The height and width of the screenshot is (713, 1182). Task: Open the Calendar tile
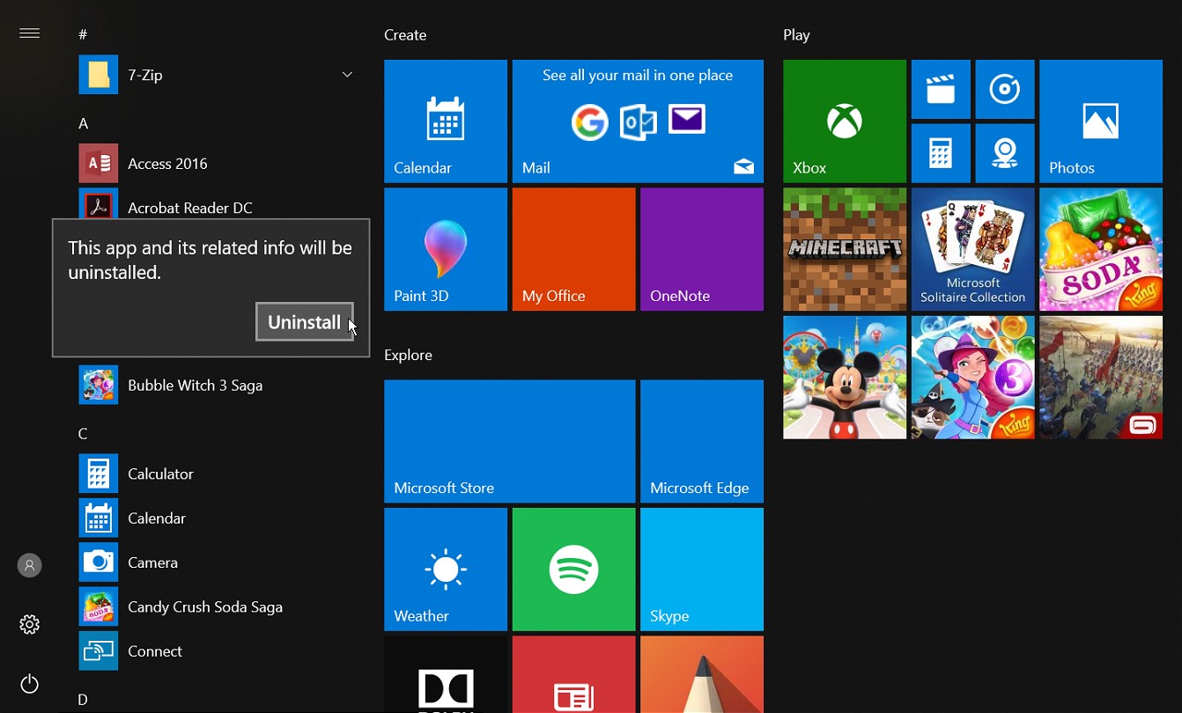[446, 121]
